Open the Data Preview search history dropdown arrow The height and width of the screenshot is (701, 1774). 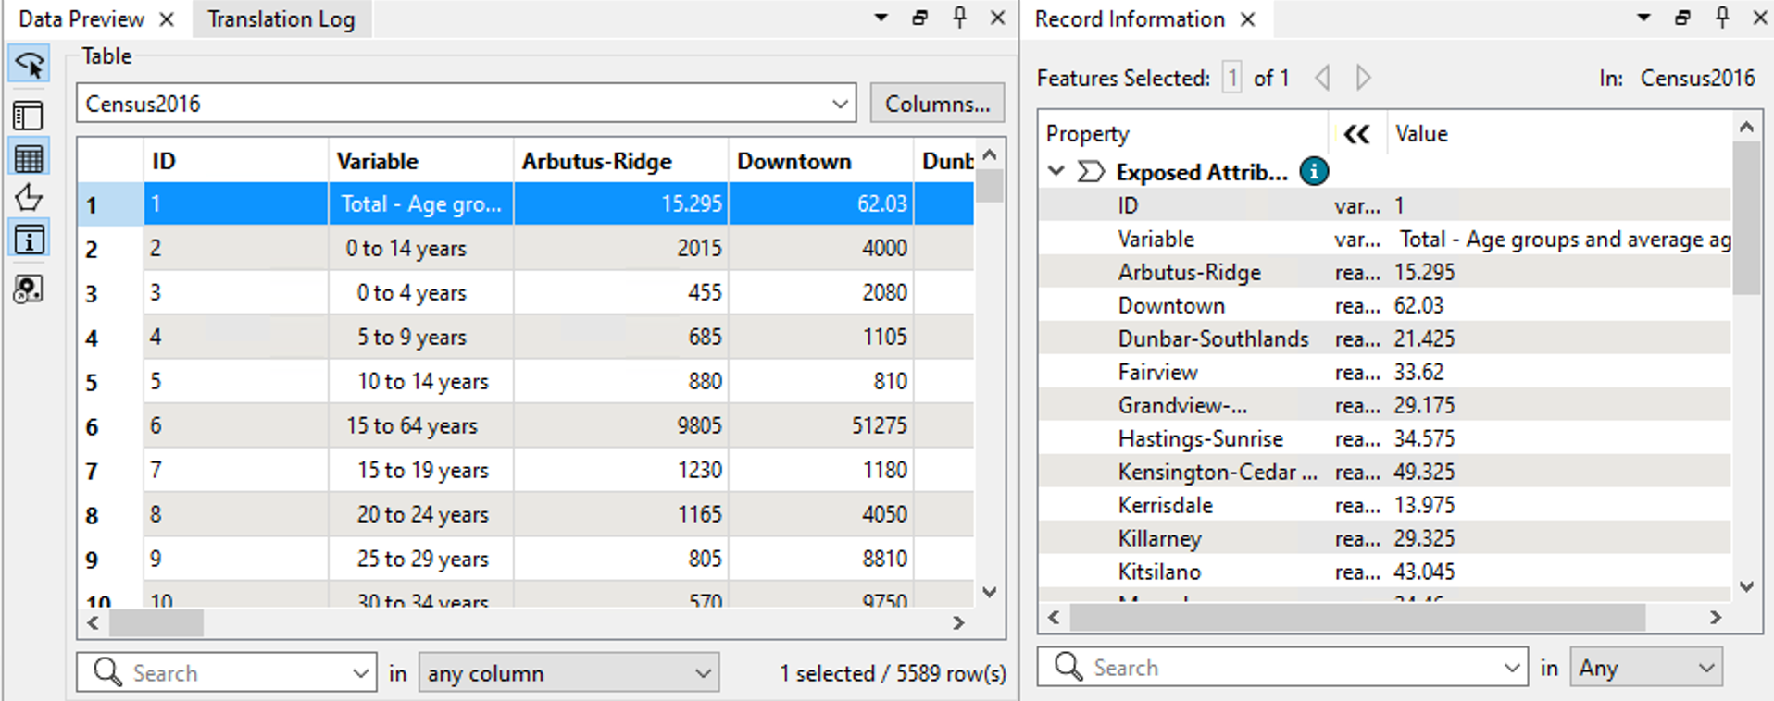360,673
